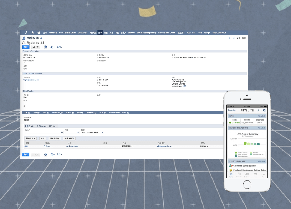Image resolution: width=291 pixels, height=209 pixels.
Task: Open the Support menu
Action: [x=132, y=32]
